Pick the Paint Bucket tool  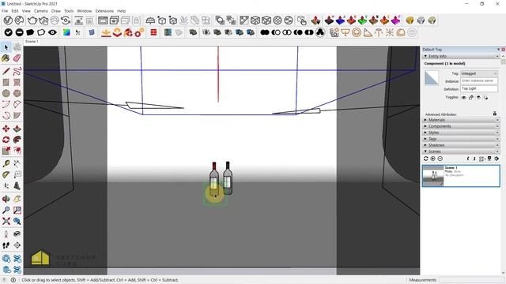coord(6,58)
